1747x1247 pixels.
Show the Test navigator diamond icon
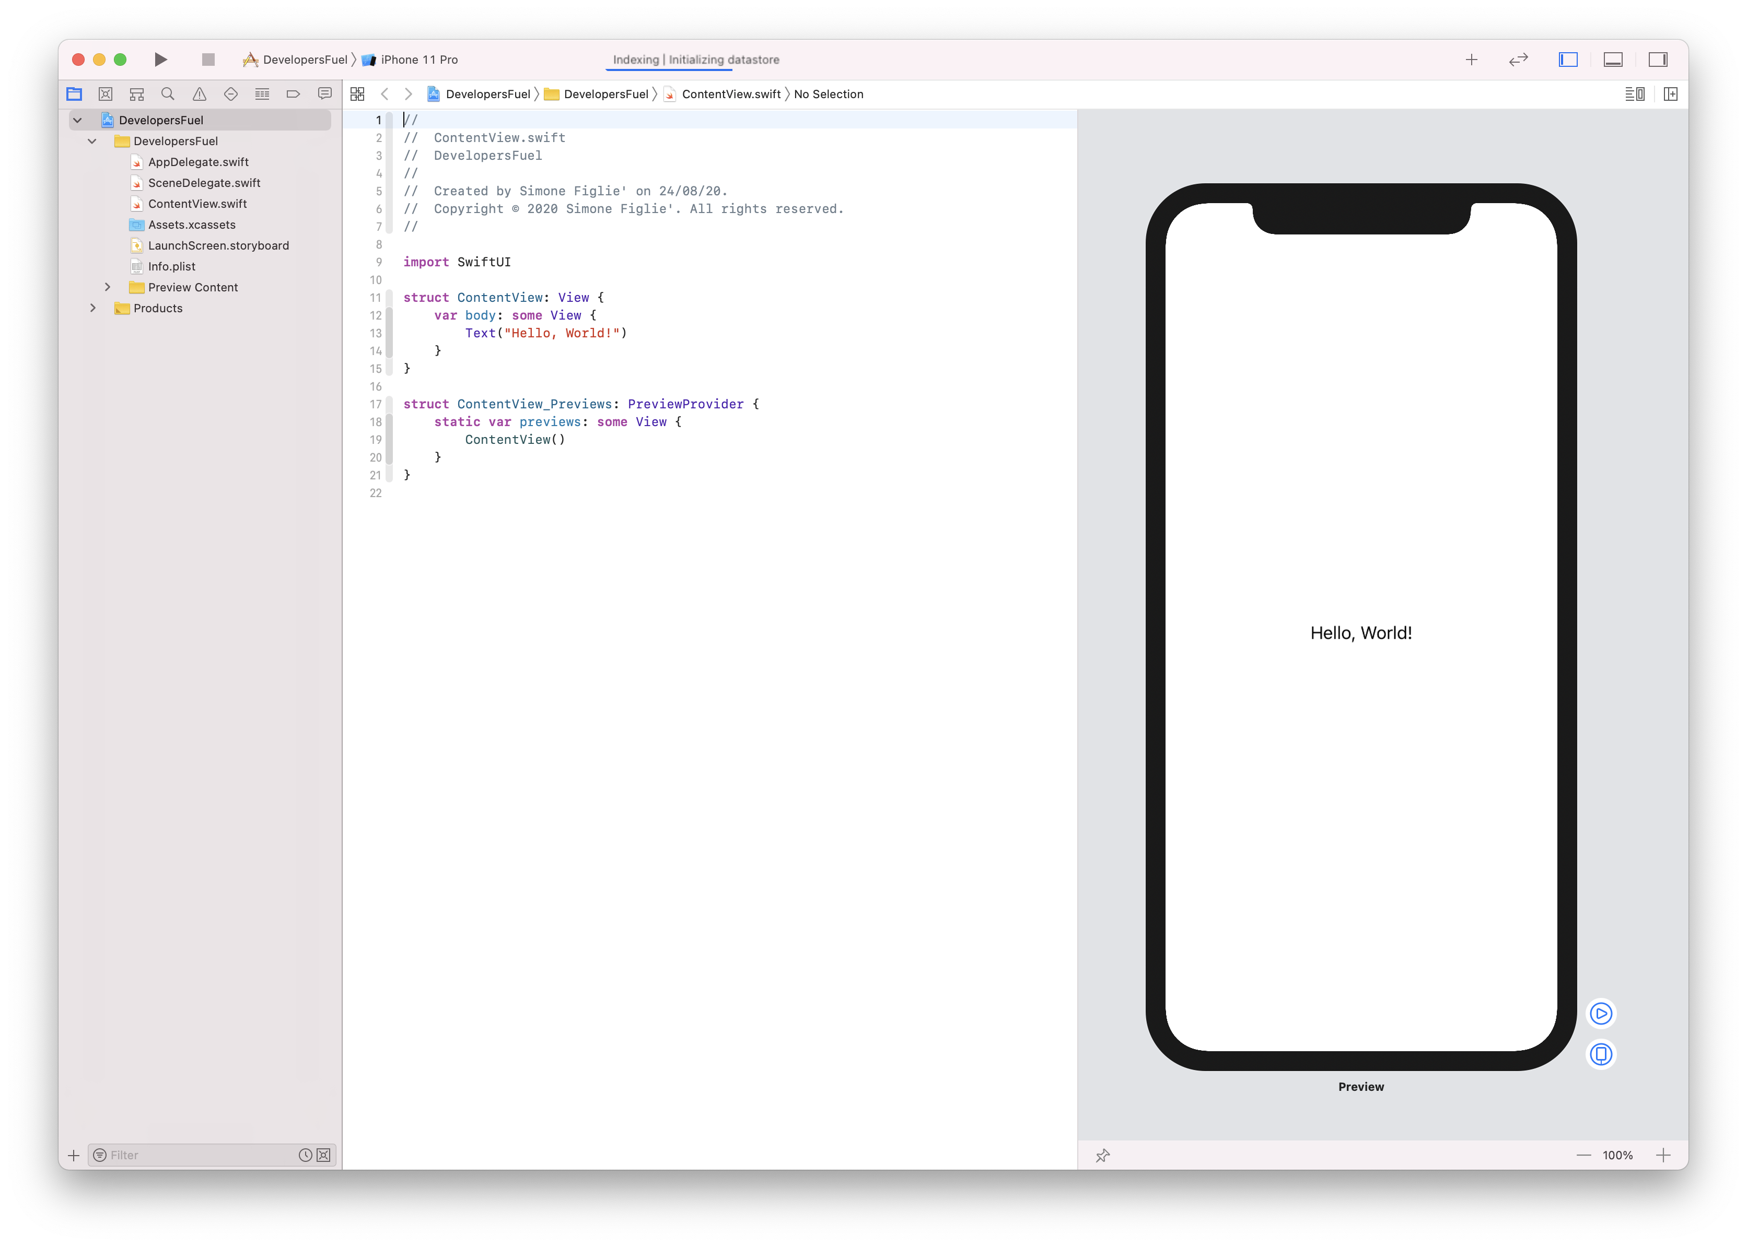point(230,93)
